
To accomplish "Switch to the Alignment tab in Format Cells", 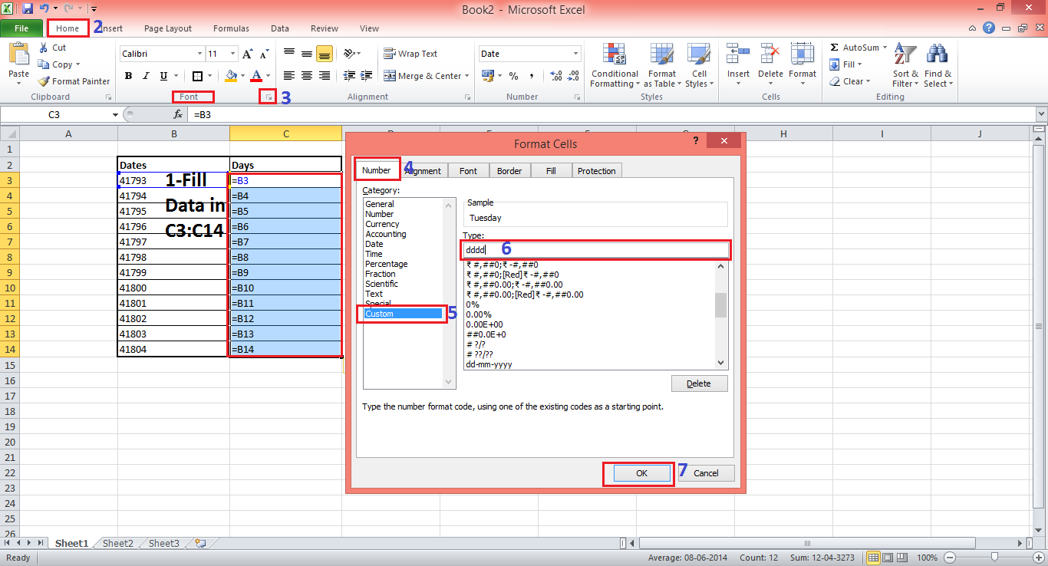I will click(x=423, y=169).
